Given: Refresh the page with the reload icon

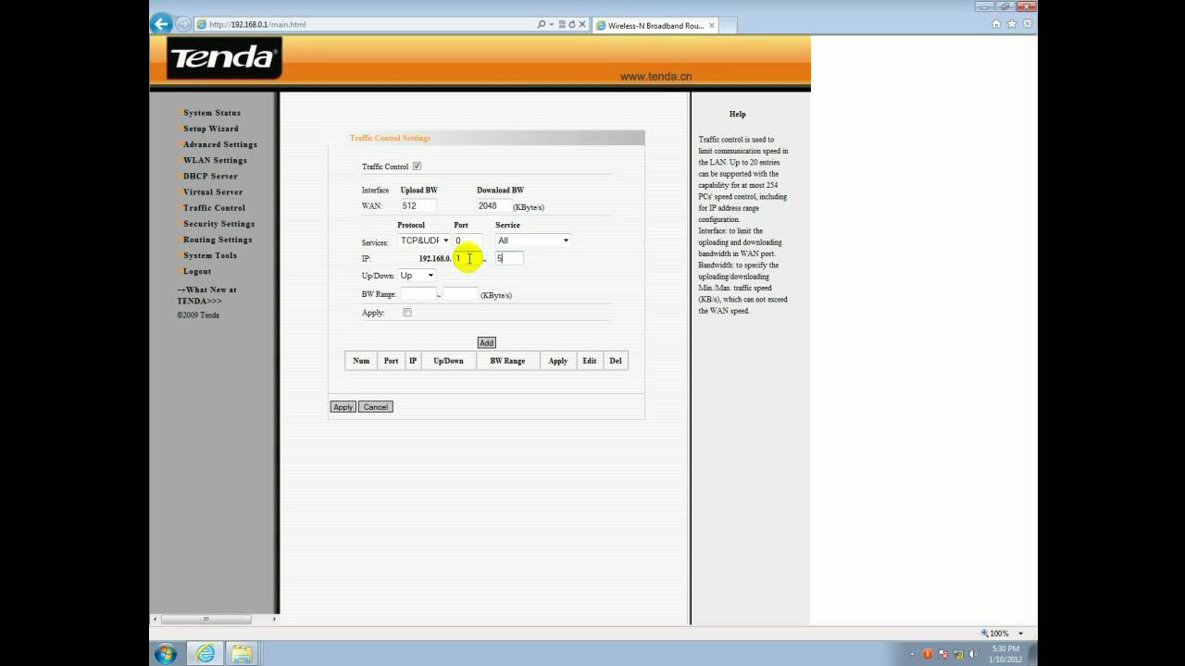Looking at the screenshot, I should (x=571, y=25).
